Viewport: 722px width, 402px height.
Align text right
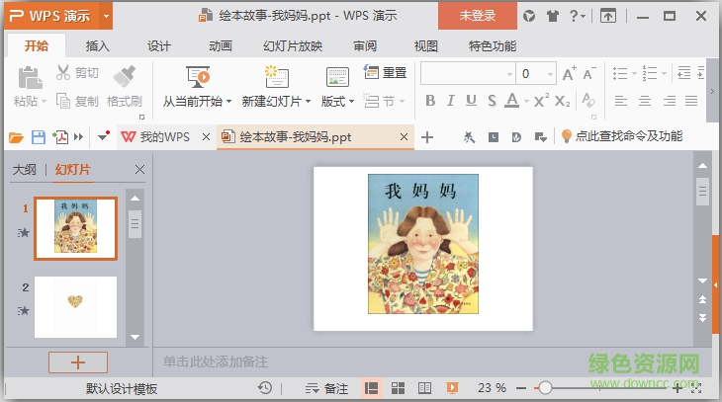(x=670, y=101)
